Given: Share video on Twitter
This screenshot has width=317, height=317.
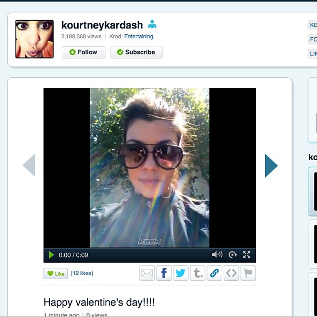Looking at the screenshot, I should (x=181, y=273).
